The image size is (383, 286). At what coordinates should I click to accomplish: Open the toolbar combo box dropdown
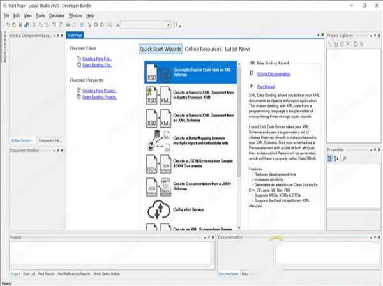click(x=168, y=25)
